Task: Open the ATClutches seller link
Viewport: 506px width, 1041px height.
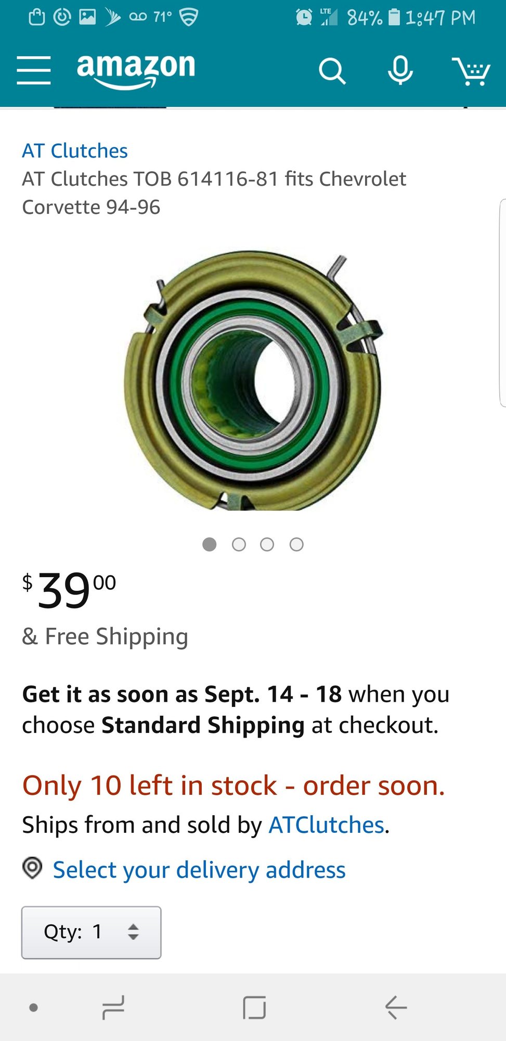Action: coord(326,825)
